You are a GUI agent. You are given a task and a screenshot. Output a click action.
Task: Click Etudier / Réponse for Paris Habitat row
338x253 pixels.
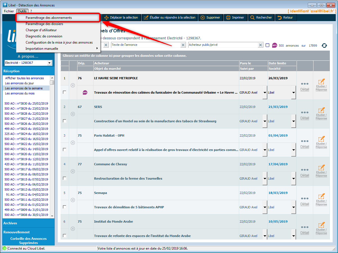click(321, 143)
